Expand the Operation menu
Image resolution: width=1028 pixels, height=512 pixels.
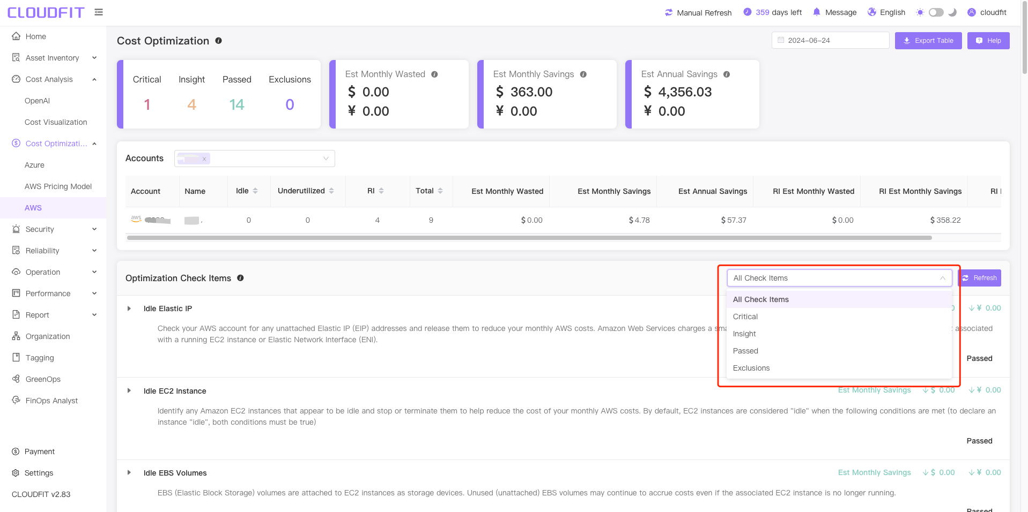(x=94, y=272)
